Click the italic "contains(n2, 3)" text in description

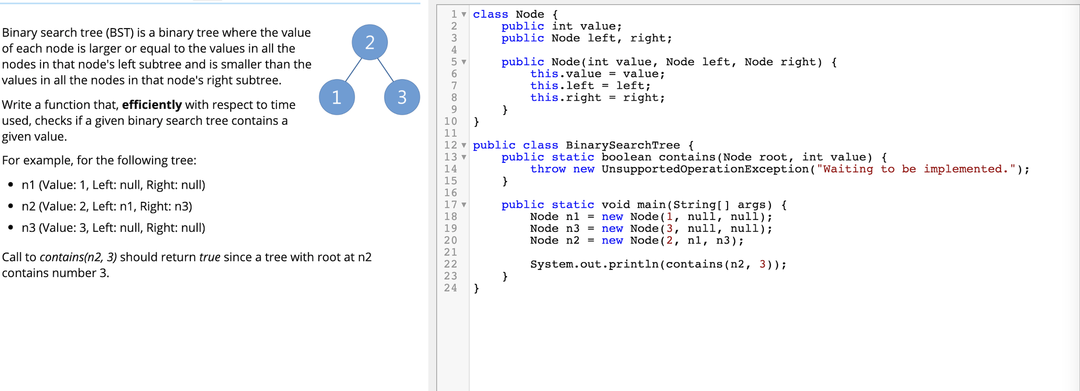79,257
